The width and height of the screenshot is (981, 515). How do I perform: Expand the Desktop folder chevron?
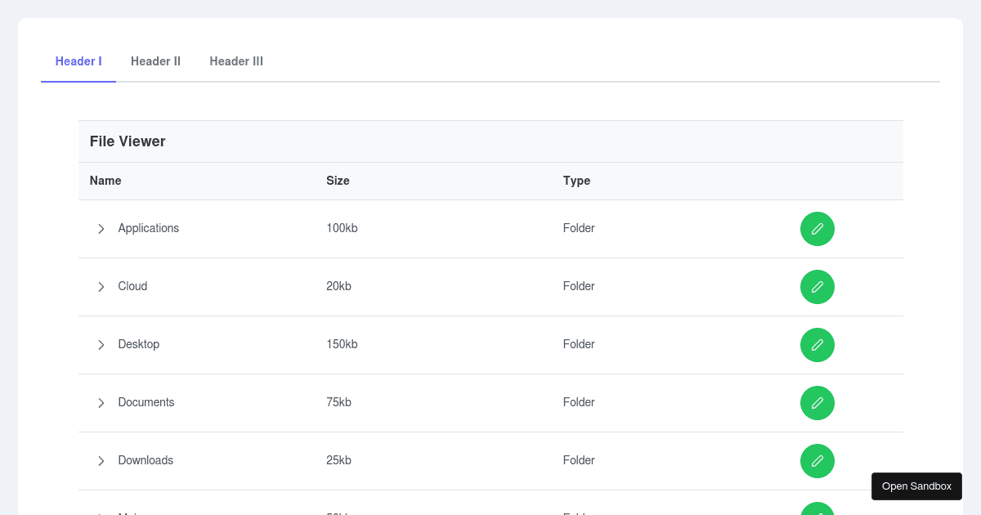(x=101, y=345)
